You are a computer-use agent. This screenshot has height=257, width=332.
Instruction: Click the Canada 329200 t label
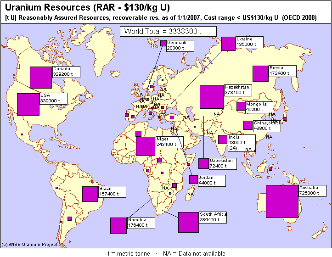(x=66, y=72)
